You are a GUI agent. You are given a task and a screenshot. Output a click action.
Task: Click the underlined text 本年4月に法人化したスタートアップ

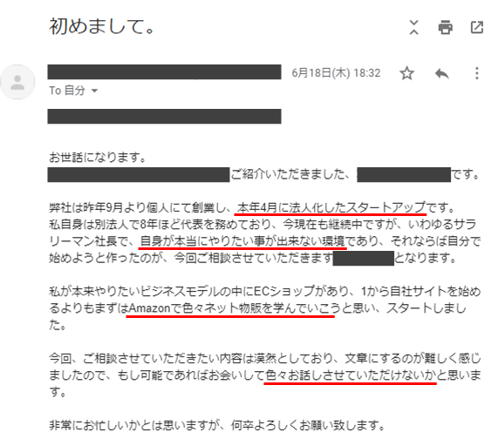click(x=331, y=207)
